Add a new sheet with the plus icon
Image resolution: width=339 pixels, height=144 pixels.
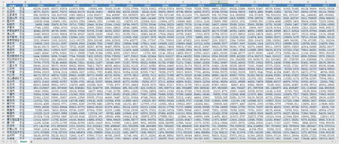click(31, 142)
